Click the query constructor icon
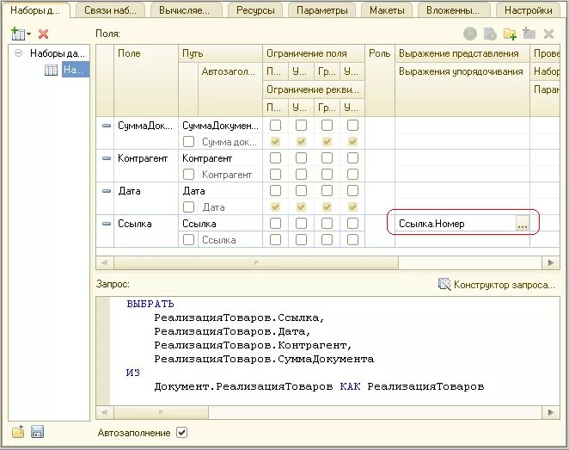 (x=444, y=284)
